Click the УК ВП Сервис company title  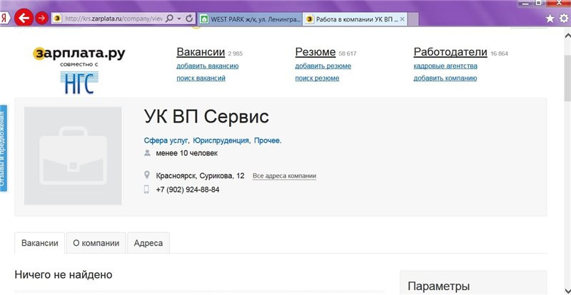(206, 117)
